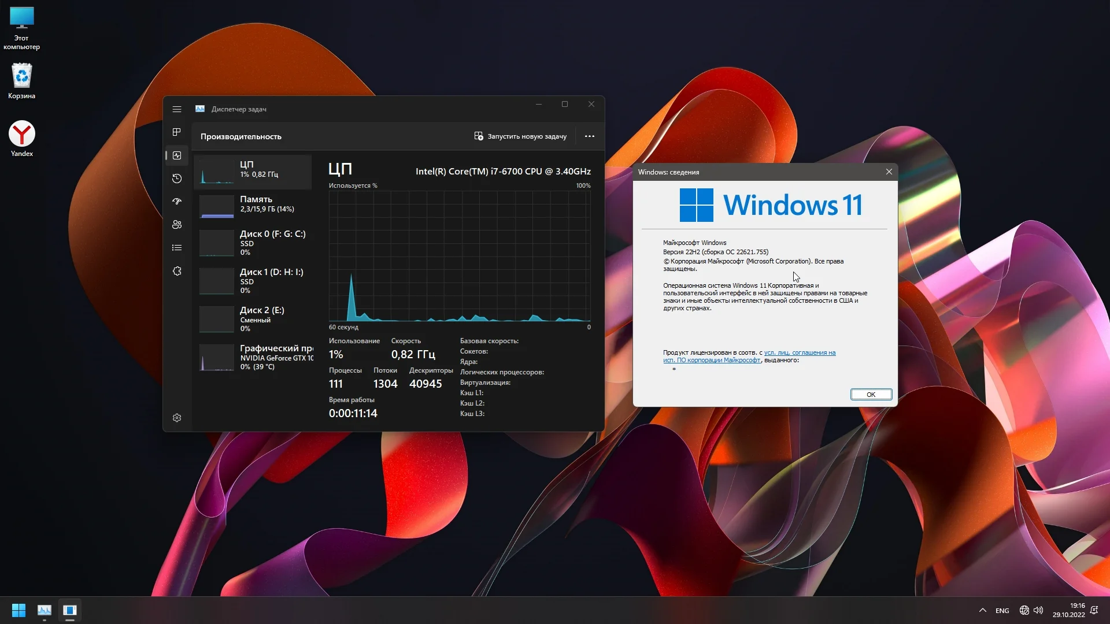Open the Processes page icon in sidebar
The height and width of the screenshot is (624, 1110).
(x=177, y=132)
